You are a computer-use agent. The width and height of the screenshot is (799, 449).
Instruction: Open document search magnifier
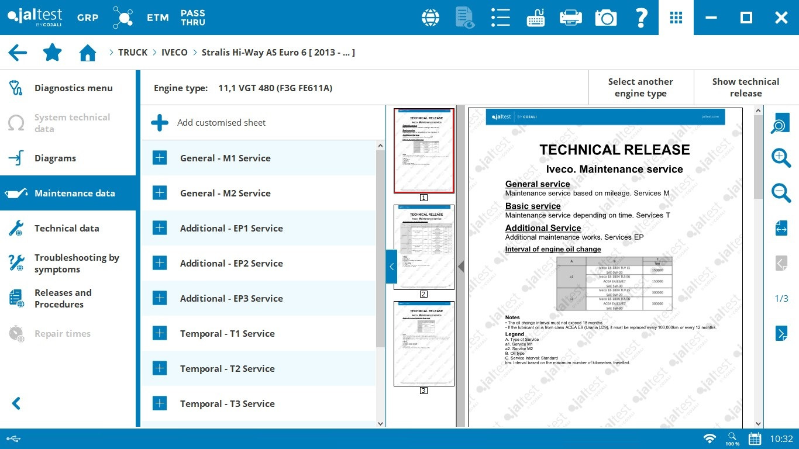coord(781,123)
